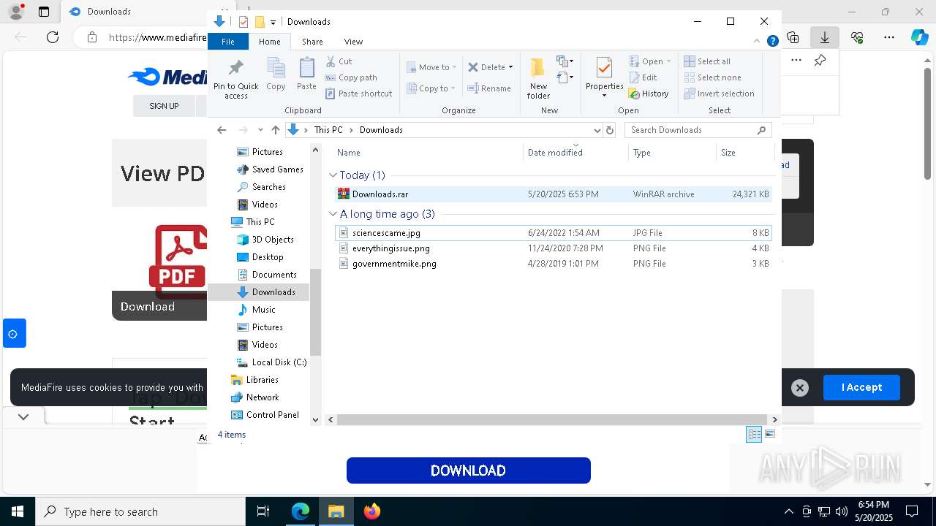Image resolution: width=936 pixels, height=526 pixels.
Task: Collapse the Today (1) group
Action: (333, 175)
